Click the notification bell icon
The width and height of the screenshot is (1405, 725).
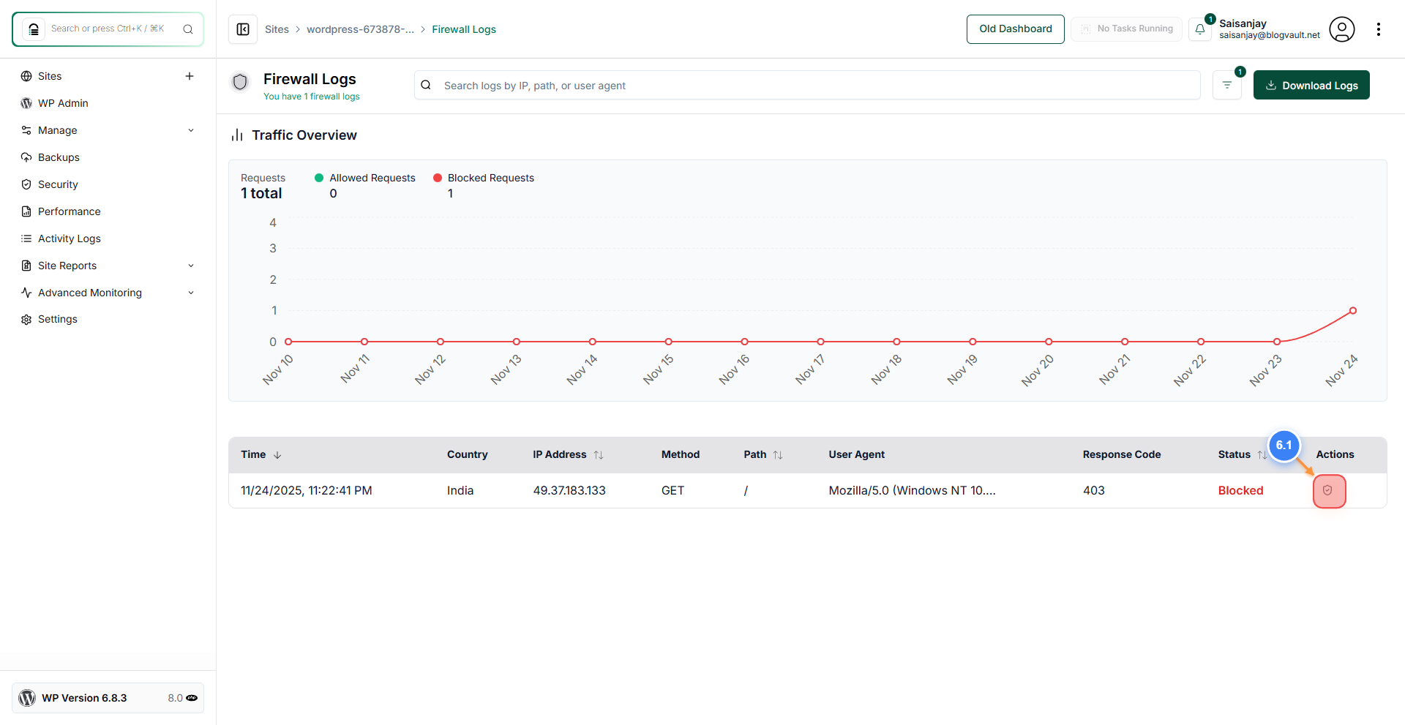pyautogui.click(x=1200, y=29)
